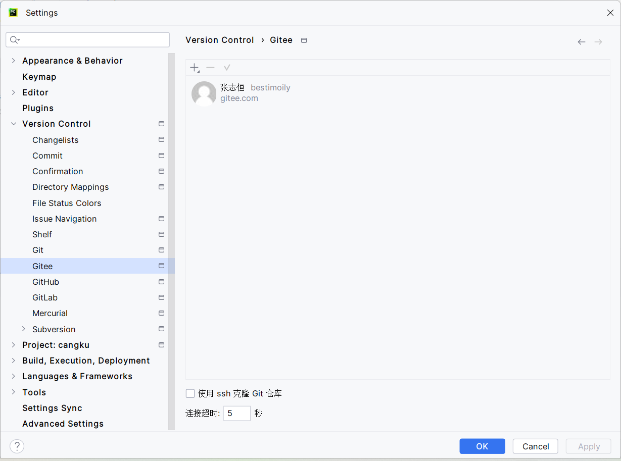Click project icon next to GitHub row
The height and width of the screenshot is (461, 621).
(x=162, y=282)
